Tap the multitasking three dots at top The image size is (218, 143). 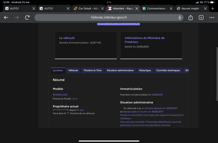tap(109, 2)
